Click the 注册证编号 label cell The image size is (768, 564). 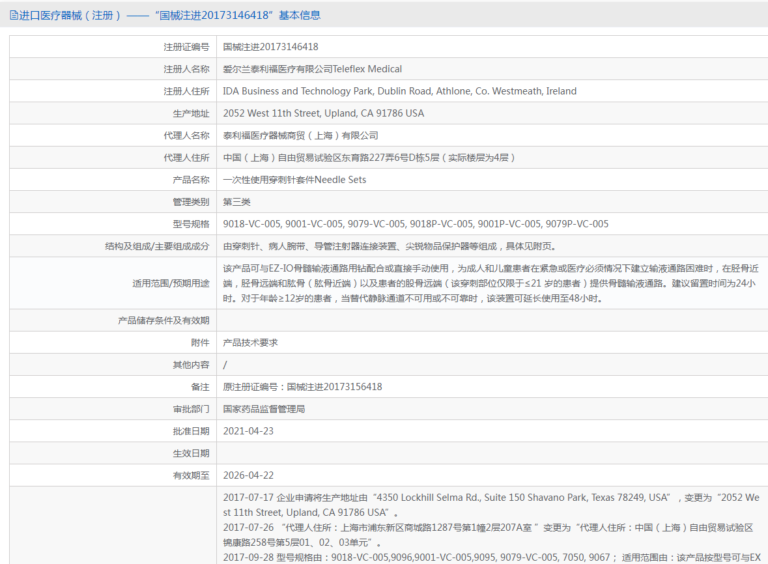[186, 47]
